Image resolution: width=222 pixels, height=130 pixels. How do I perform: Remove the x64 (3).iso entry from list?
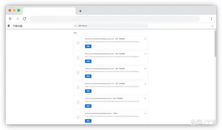[145, 54]
